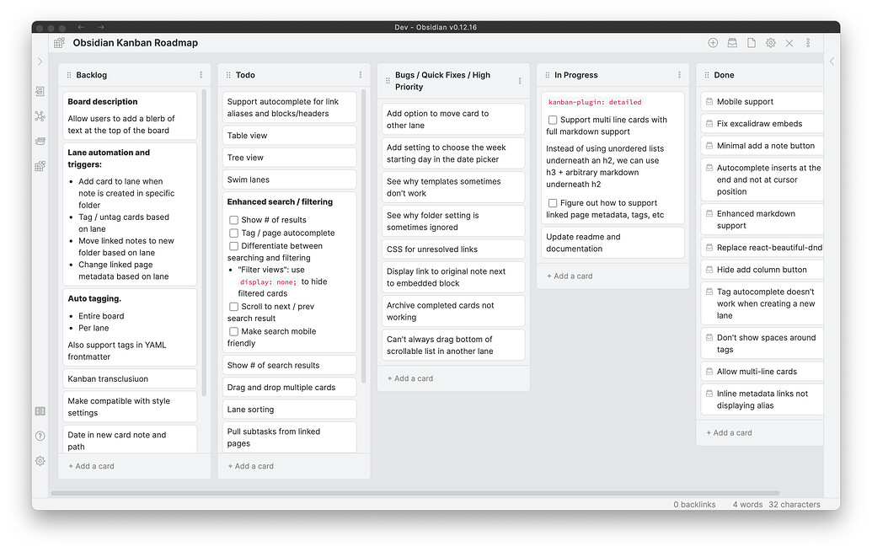
Task: Open the Backlog lane menu
Action: [x=201, y=75]
